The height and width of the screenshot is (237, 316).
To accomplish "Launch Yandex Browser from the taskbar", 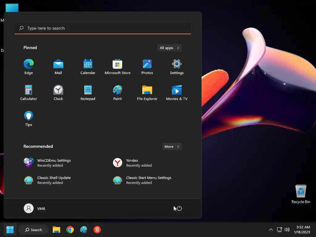I will coord(97,230).
